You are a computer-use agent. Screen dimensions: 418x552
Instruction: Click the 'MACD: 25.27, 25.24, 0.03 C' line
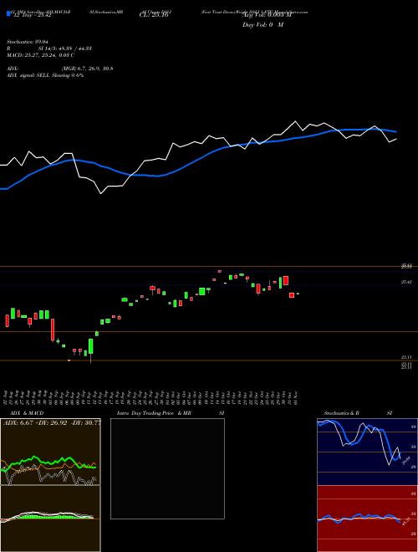[40, 55]
